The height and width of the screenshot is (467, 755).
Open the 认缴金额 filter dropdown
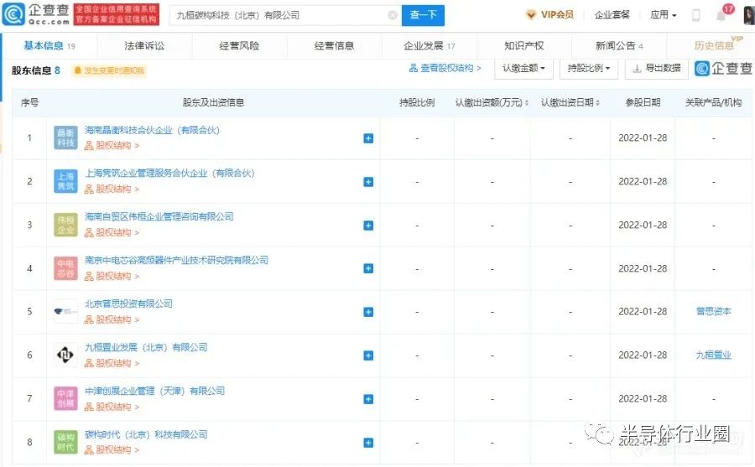click(x=523, y=69)
